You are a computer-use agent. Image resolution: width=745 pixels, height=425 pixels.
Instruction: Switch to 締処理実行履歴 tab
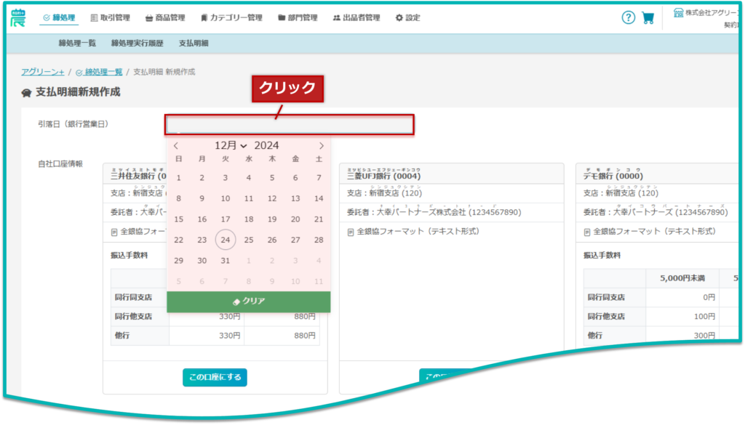(138, 44)
